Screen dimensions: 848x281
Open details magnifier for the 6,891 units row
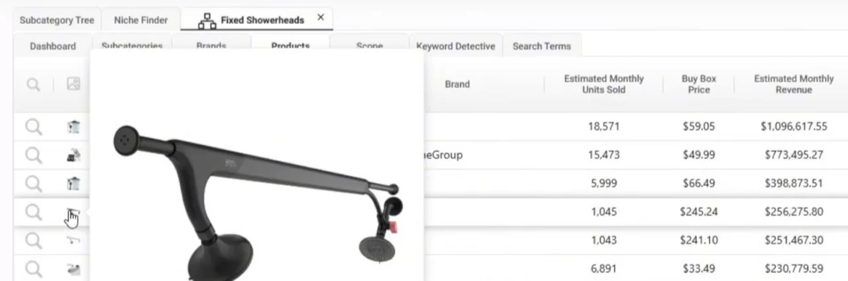33,268
